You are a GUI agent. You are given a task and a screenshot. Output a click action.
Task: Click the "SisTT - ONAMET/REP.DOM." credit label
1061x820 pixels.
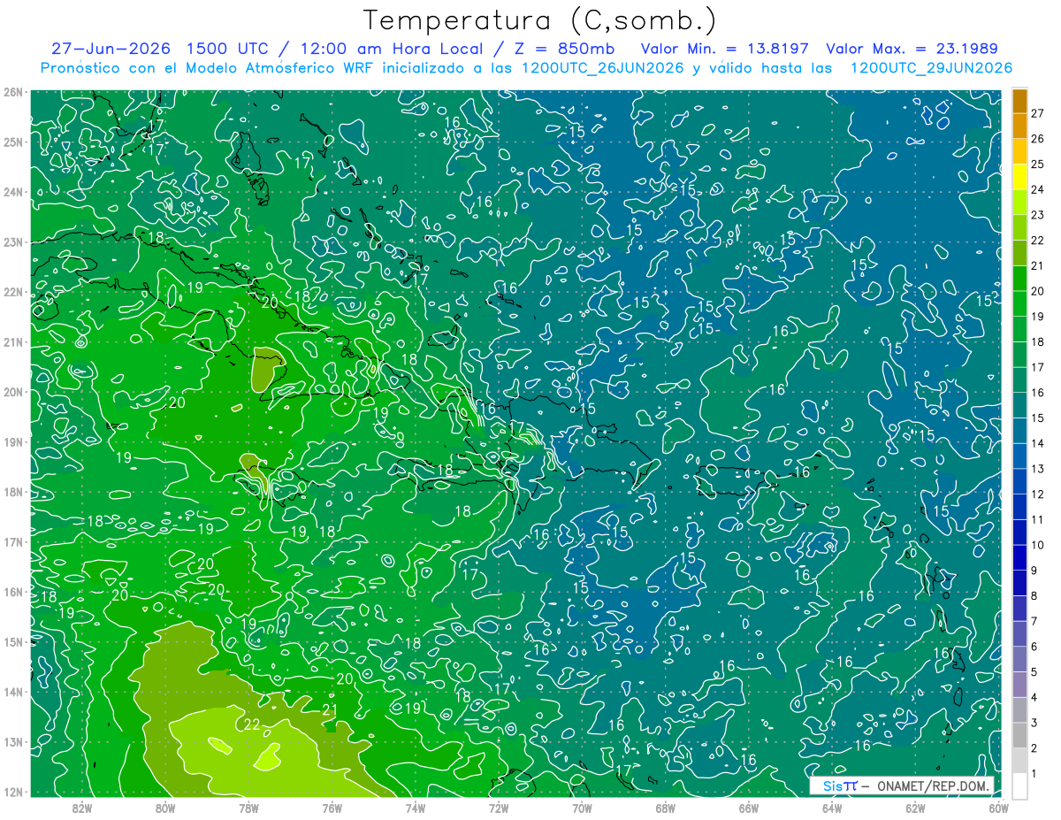tap(902, 786)
